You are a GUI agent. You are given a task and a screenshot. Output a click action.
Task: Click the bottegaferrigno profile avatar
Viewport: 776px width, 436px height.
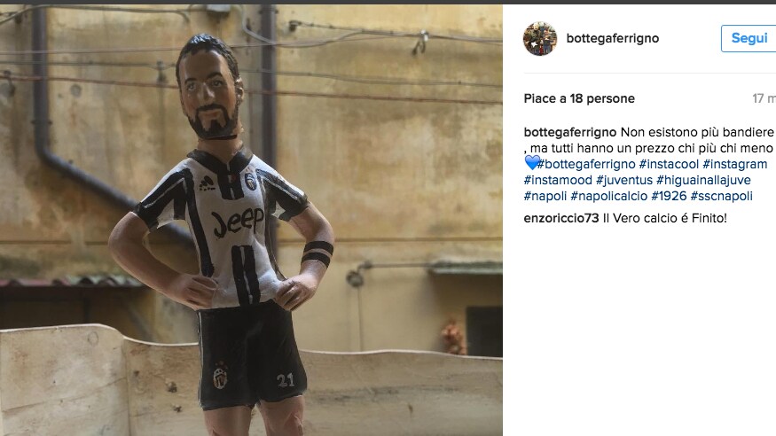540,39
